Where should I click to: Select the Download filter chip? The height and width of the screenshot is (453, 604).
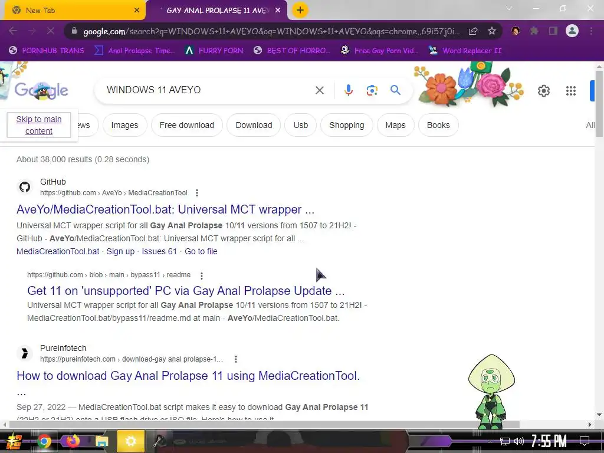254,125
